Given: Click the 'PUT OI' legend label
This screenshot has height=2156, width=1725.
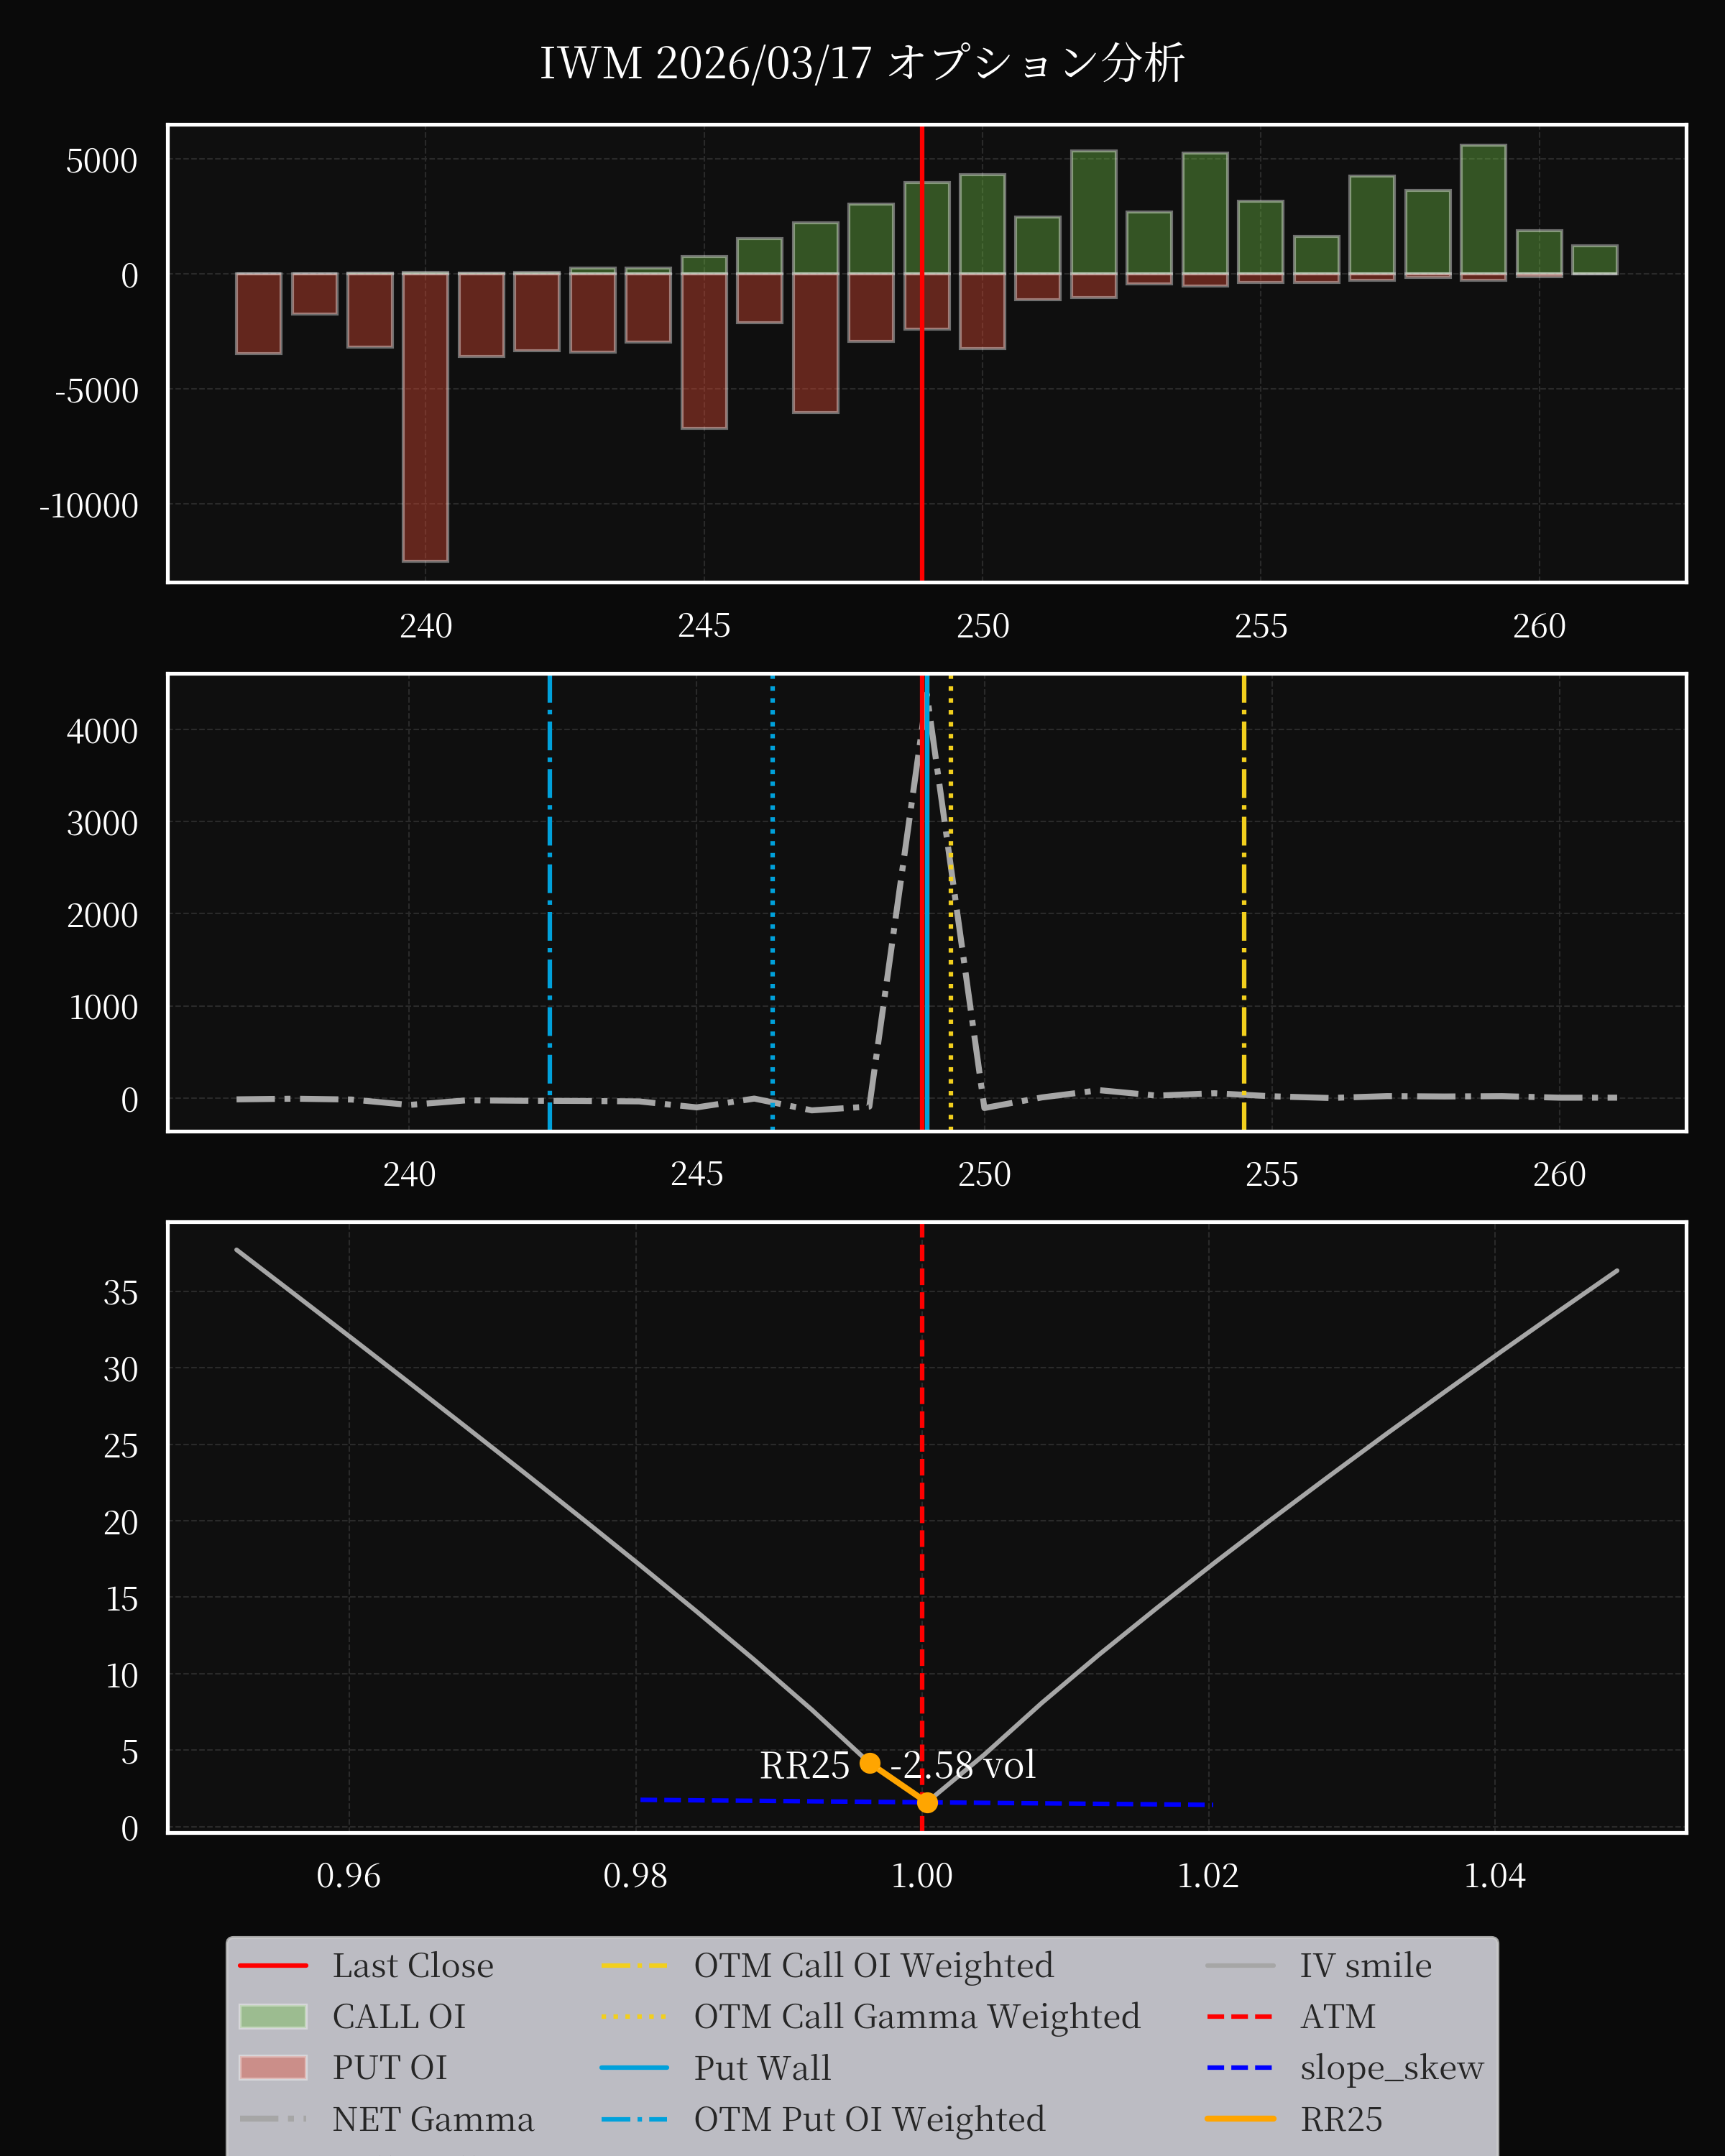Looking at the screenshot, I should coord(390,2067).
